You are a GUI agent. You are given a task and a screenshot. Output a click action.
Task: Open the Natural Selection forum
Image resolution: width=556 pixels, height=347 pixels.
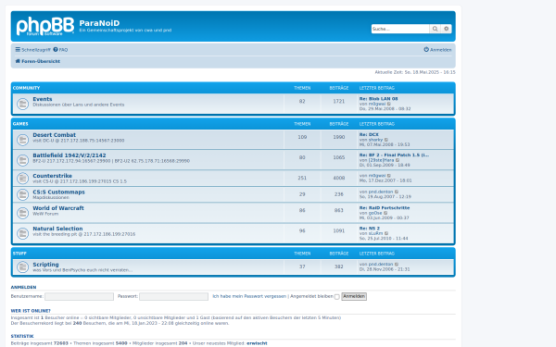coord(57,229)
